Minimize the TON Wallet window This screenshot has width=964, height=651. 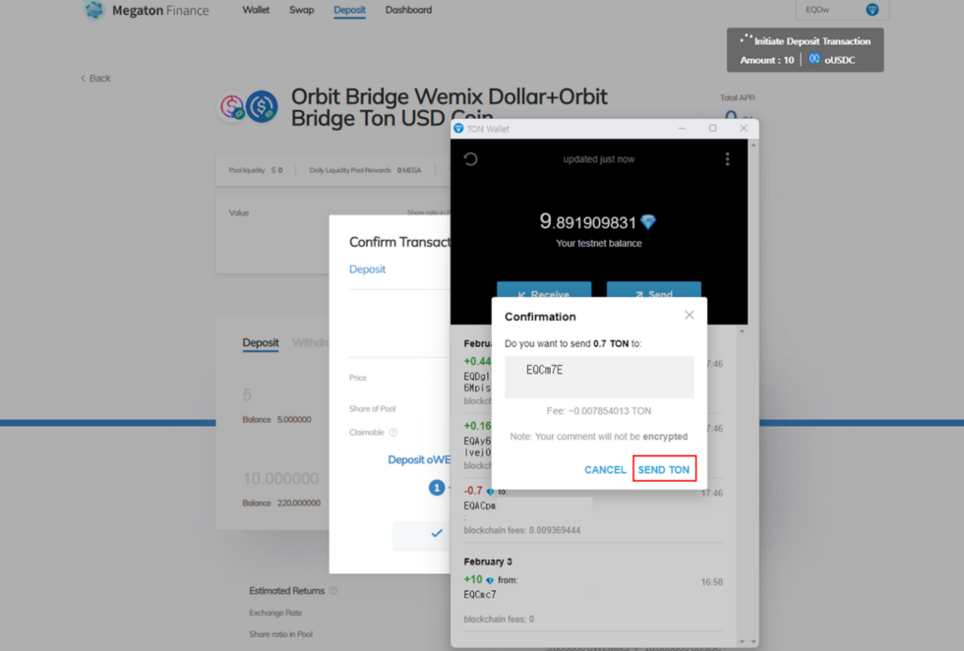tap(681, 129)
